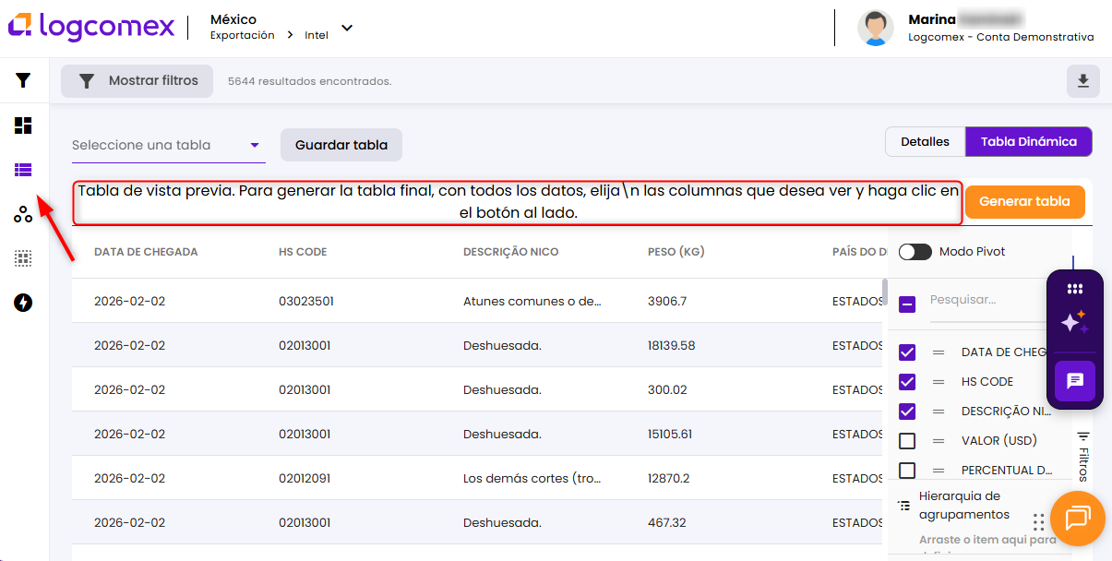Expand the vertical Filtros side panel
1112x561 pixels.
coord(1083,457)
